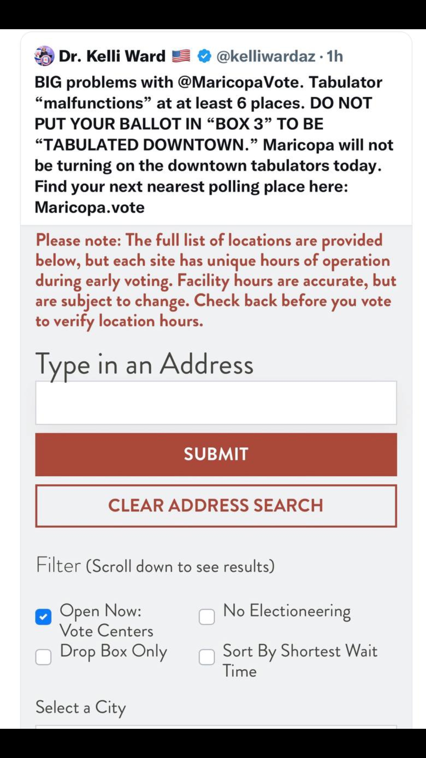Focus the Type in an Address field
The width and height of the screenshot is (426, 758).
pos(216,403)
